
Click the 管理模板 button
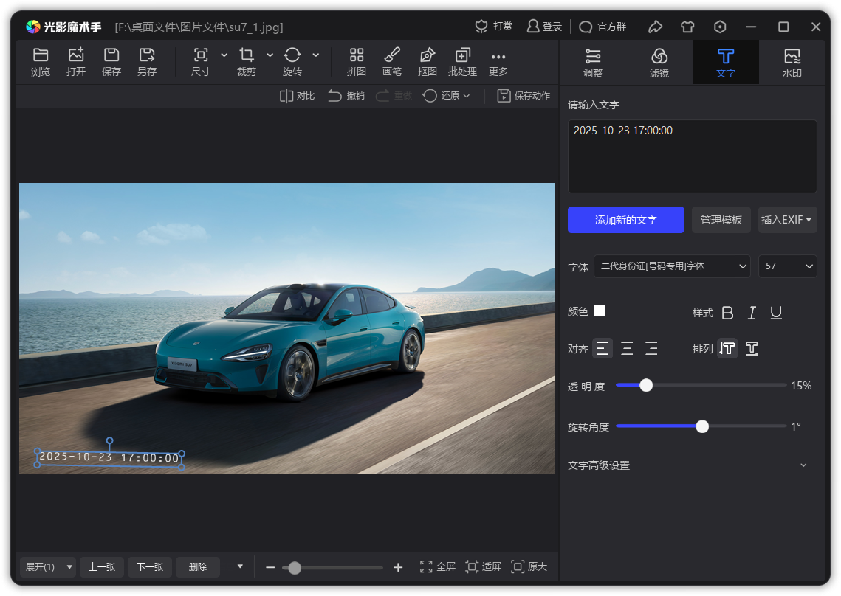(721, 220)
